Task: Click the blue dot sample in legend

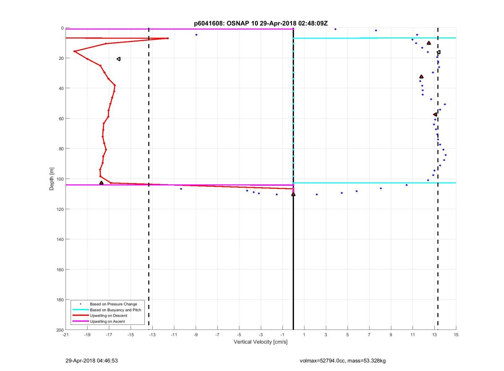Action: tap(80, 304)
